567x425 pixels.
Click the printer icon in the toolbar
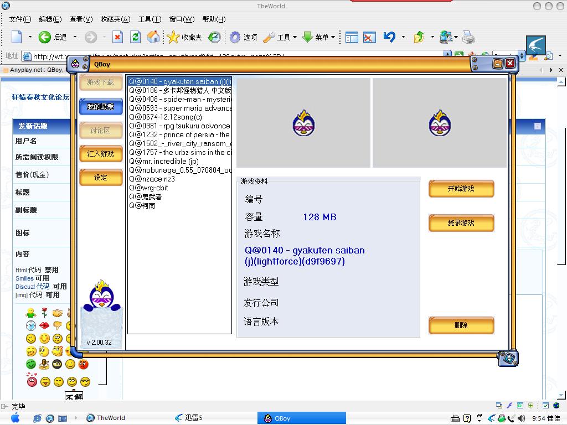click(x=468, y=37)
